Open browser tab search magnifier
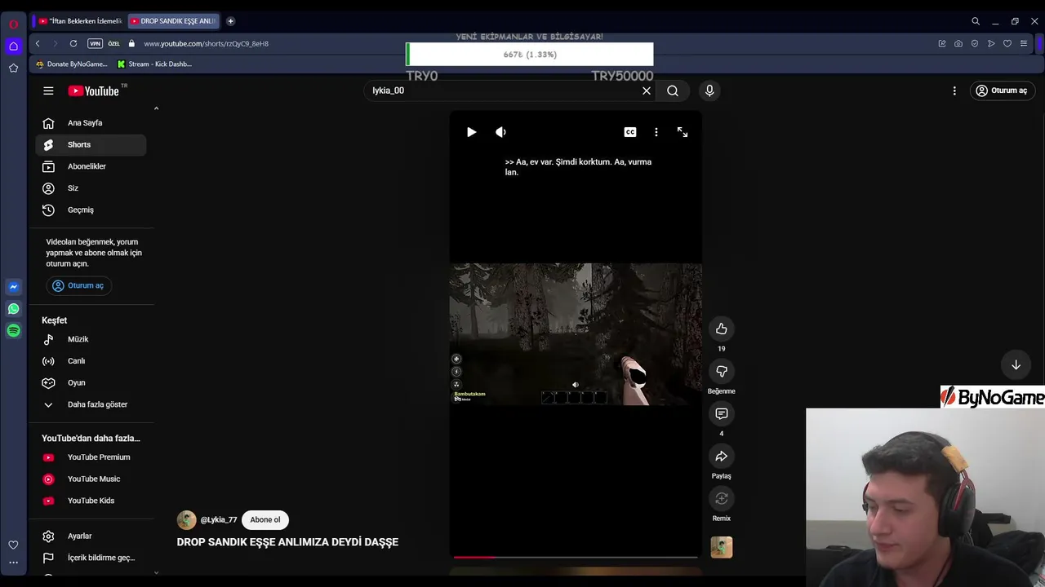This screenshot has height=587, width=1045. 976,21
